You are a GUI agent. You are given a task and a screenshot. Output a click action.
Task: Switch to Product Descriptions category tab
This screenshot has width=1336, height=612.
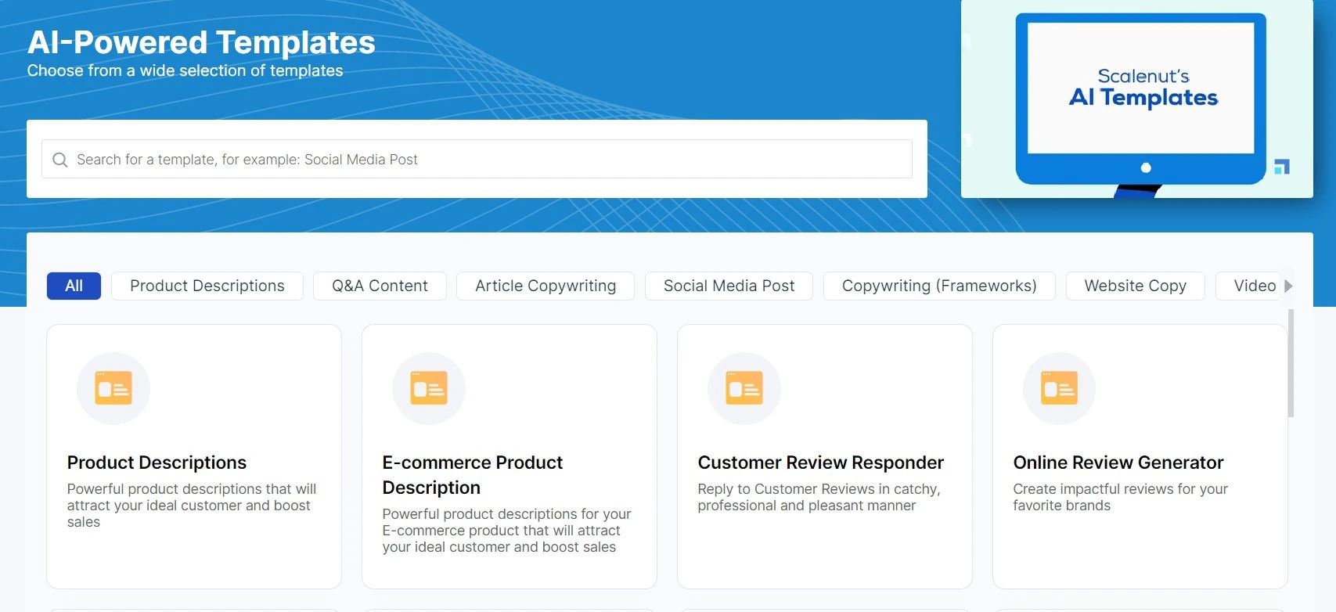coord(207,286)
